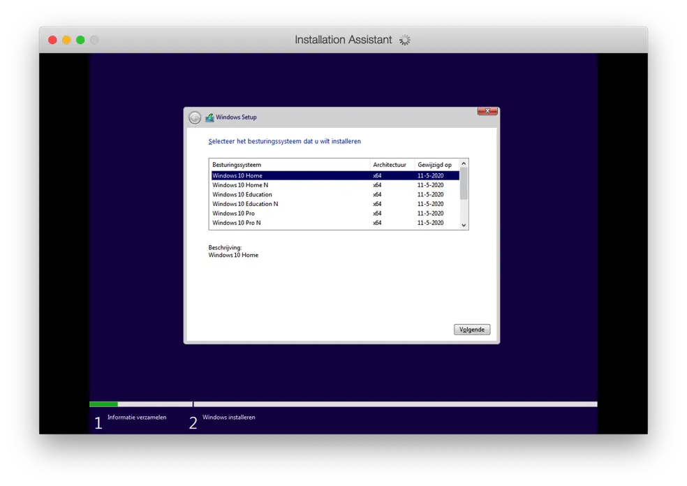The width and height of the screenshot is (687, 486).
Task: Click the Windows installeren step label
Action: click(229, 418)
